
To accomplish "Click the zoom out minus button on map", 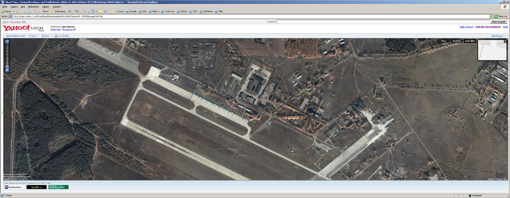I will click(x=7, y=42).
